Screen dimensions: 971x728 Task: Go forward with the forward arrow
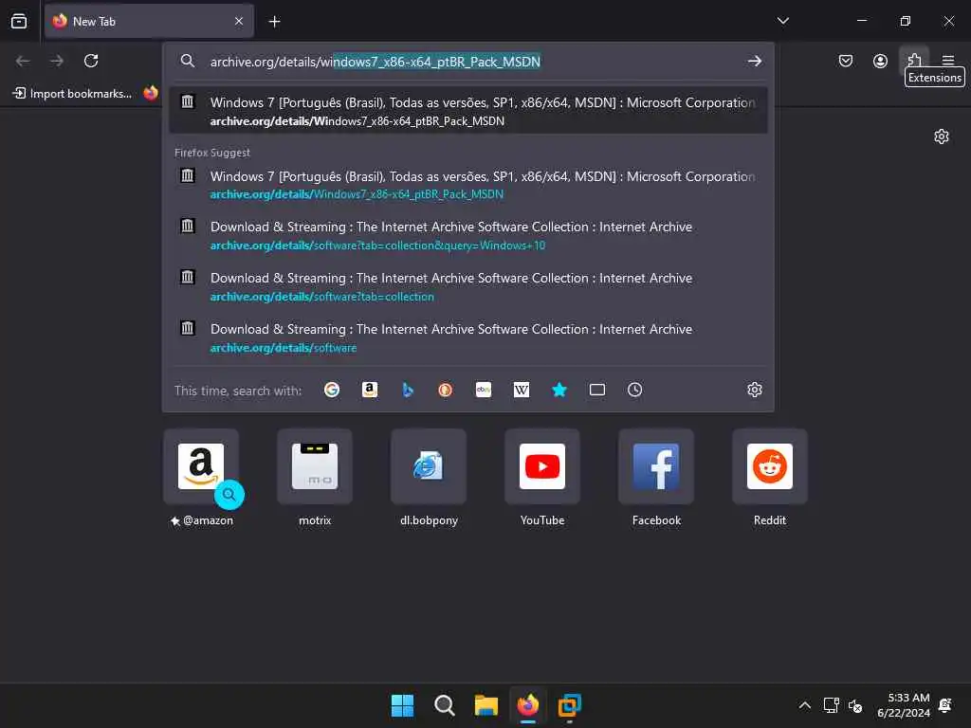point(57,61)
